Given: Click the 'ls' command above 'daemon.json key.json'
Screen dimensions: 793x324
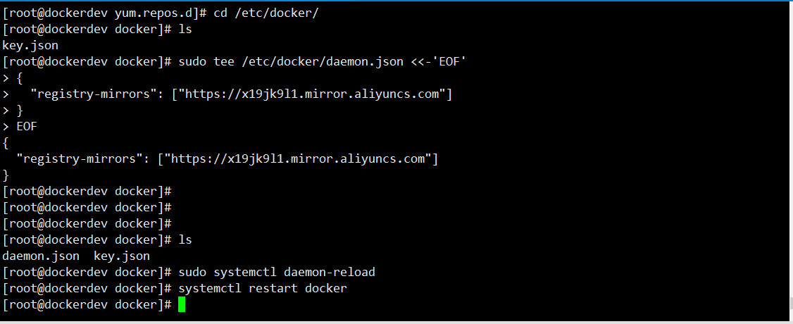Looking at the screenshot, I should point(185,239).
